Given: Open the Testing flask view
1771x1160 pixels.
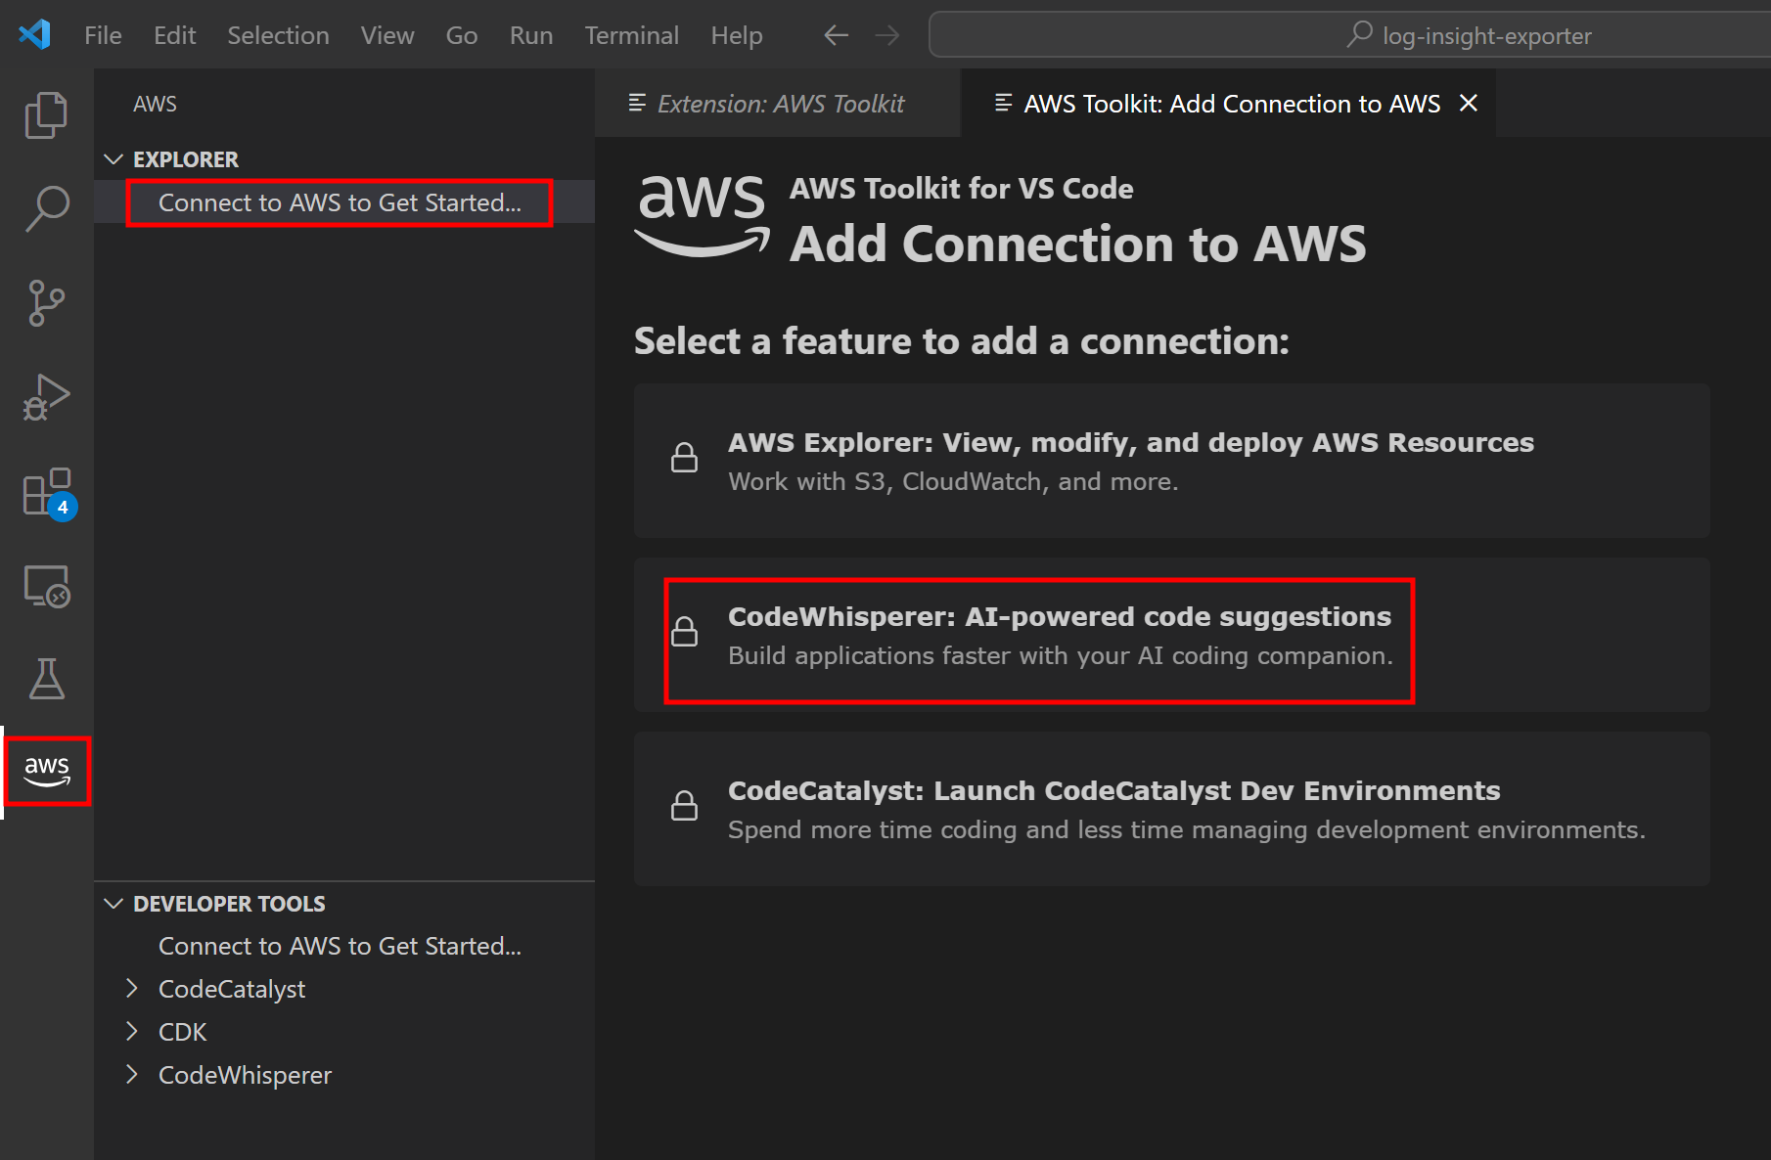Looking at the screenshot, I should [x=46, y=679].
